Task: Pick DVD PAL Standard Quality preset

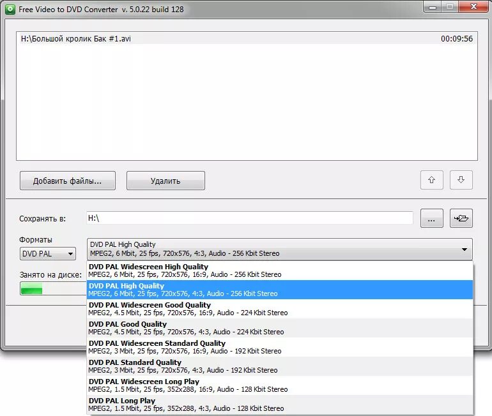Action: point(280,366)
